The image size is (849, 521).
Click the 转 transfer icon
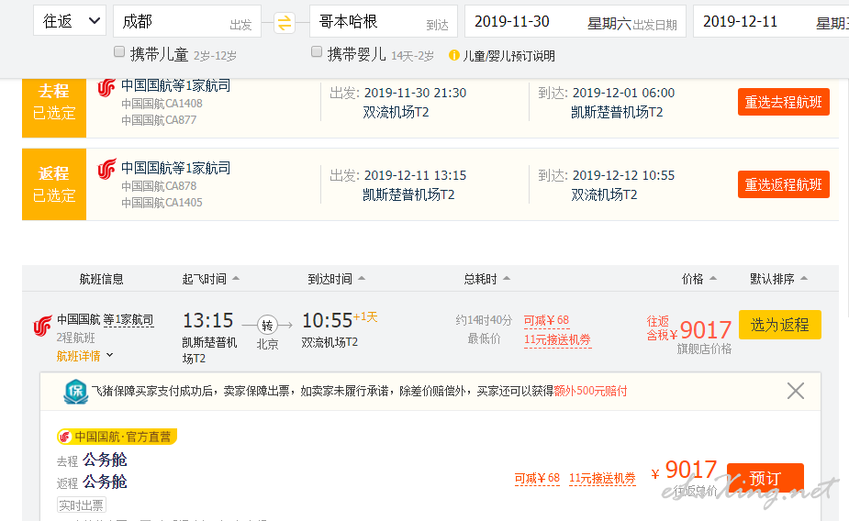pyautogui.click(x=267, y=325)
